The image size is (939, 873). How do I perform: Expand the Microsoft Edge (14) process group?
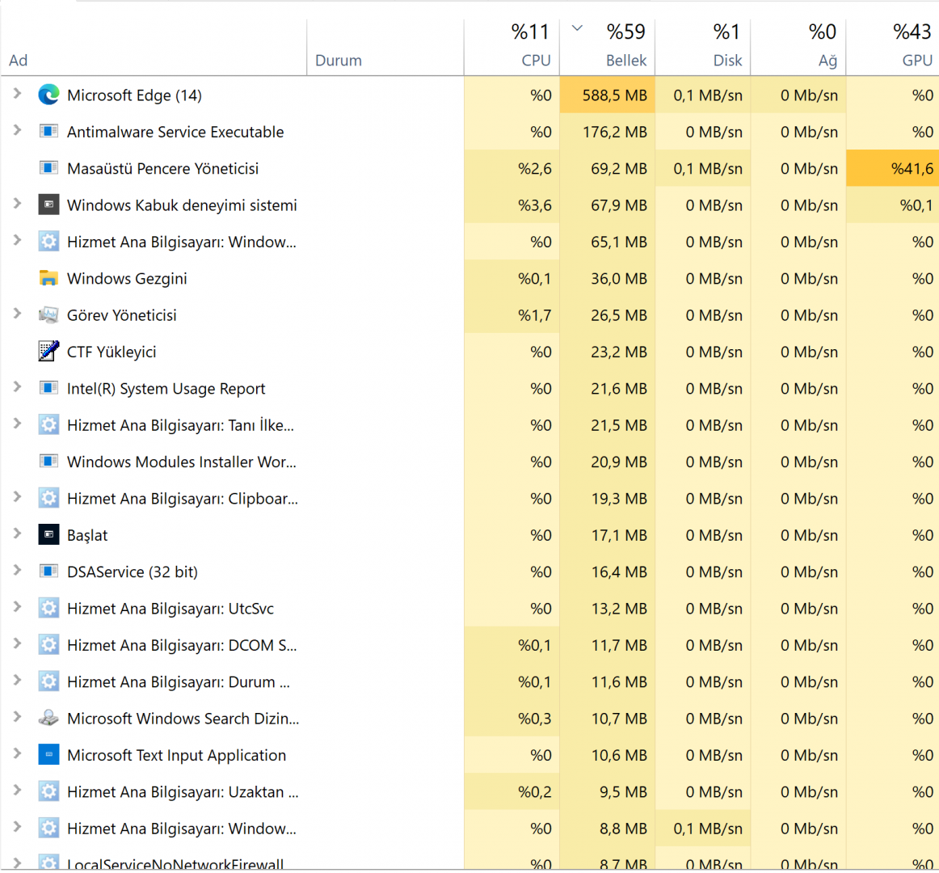[17, 94]
